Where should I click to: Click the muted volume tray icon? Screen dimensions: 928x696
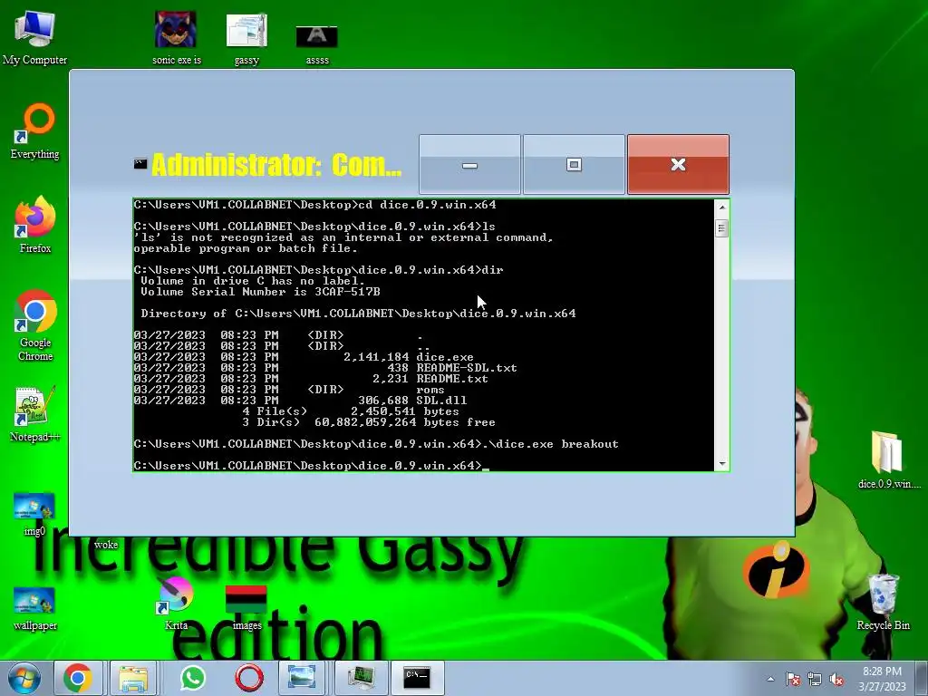(x=836, y=679)
